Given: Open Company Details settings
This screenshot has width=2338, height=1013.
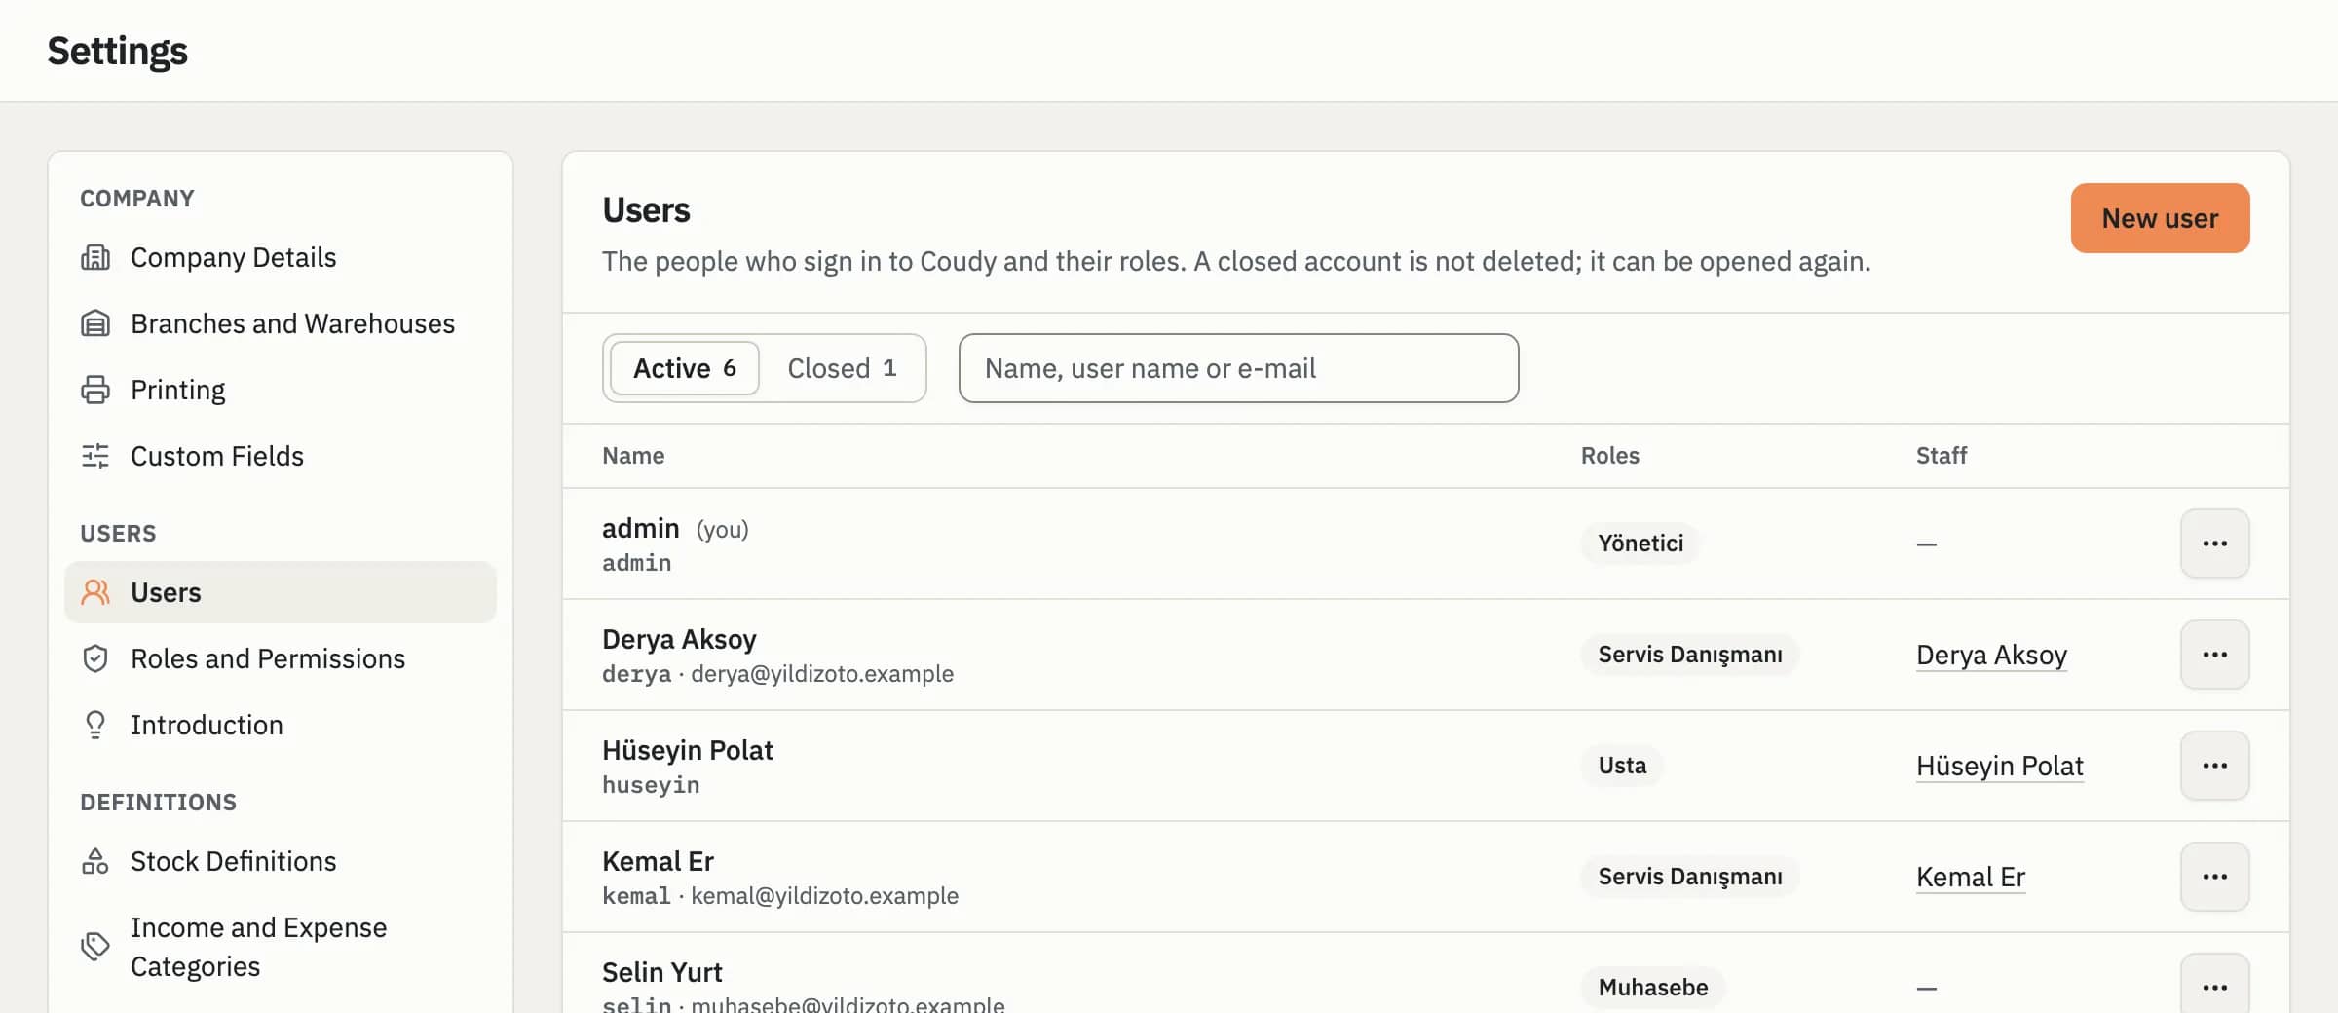Looking at the screenshot, I should 281,257.
